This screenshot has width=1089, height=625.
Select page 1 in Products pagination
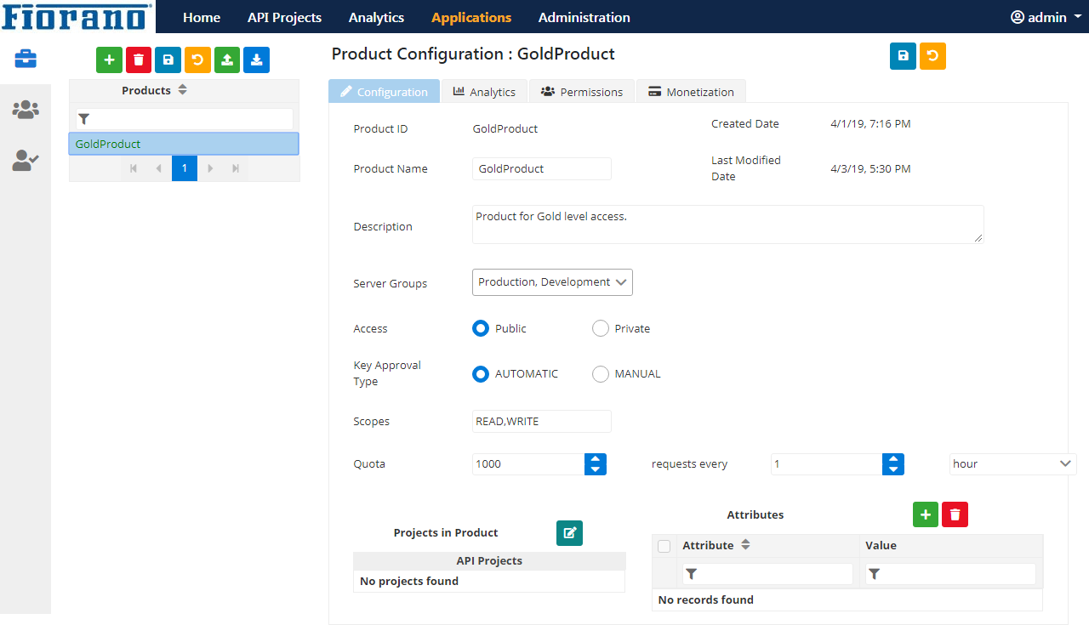[185, 168]
